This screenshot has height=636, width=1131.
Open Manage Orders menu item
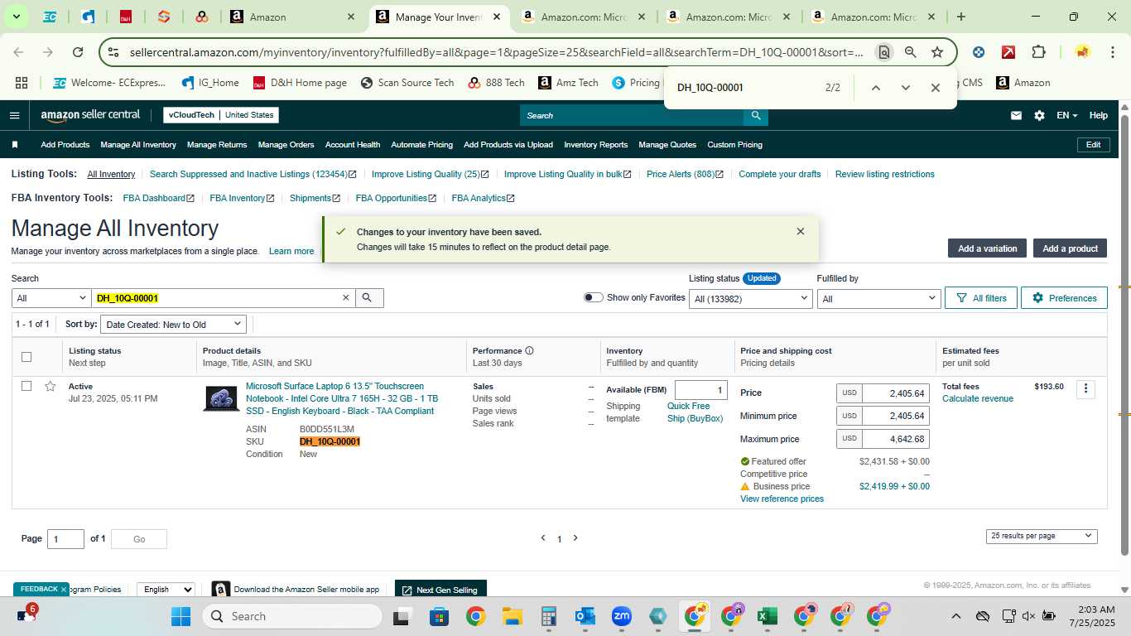coord(286,145)
